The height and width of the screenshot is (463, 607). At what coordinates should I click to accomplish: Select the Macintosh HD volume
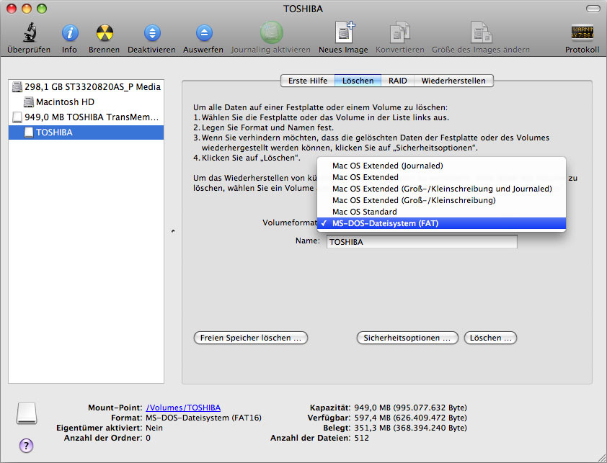click(86, 102)
